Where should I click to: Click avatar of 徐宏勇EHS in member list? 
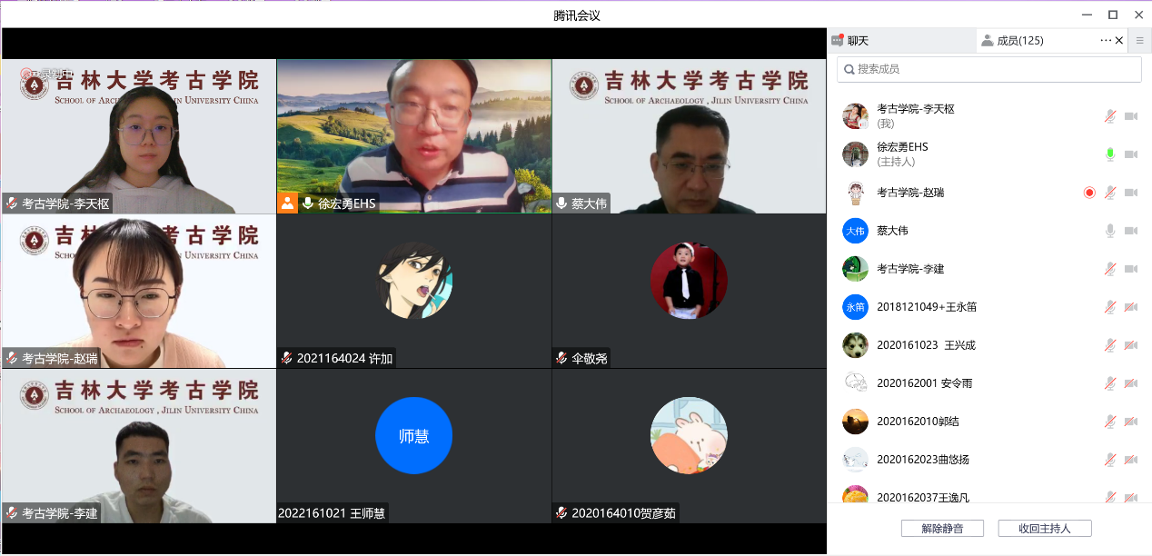point(855,154)
